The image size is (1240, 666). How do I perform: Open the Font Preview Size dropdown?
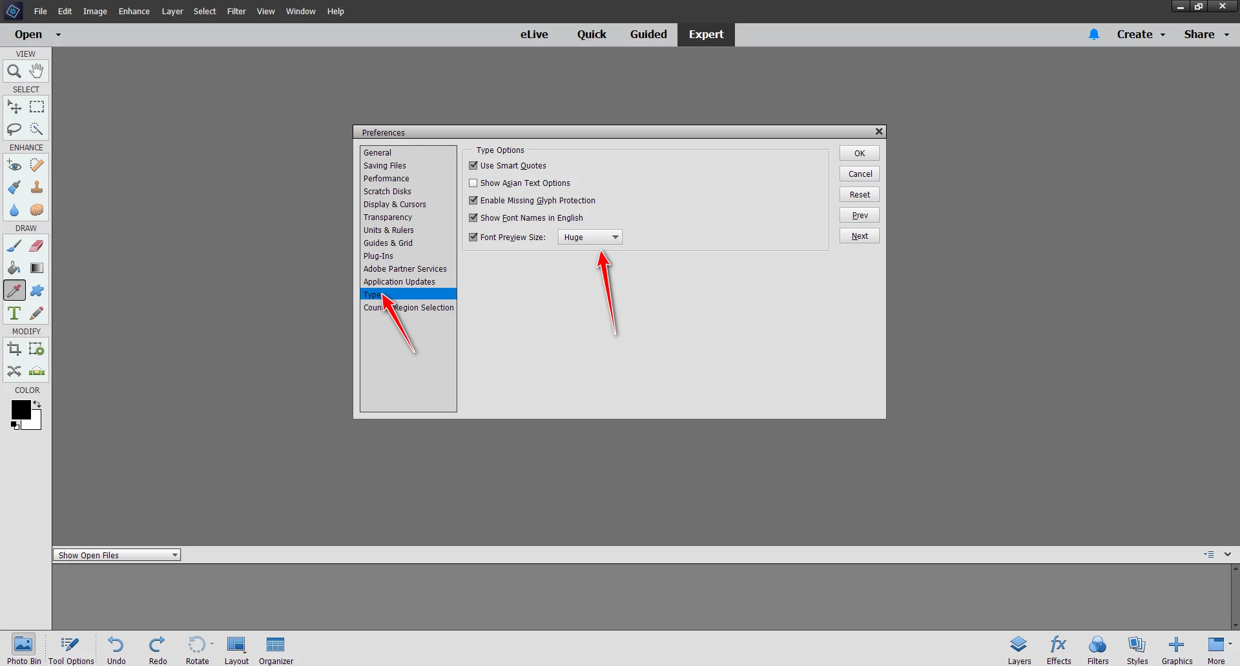click(x=590, y=237)
